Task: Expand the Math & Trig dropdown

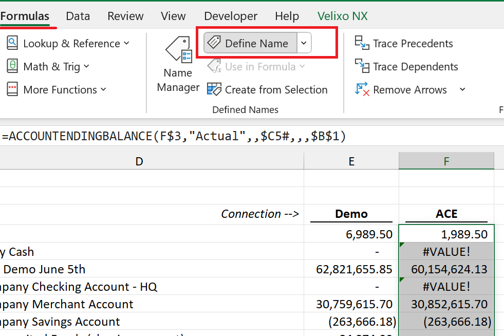Action: (x=86, y=66)
